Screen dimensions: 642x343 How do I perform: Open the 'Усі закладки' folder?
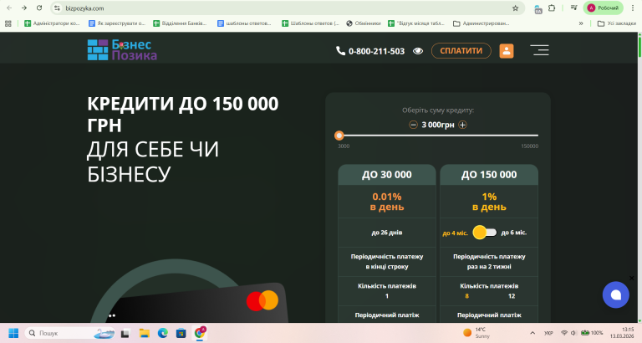coord(617,23)
